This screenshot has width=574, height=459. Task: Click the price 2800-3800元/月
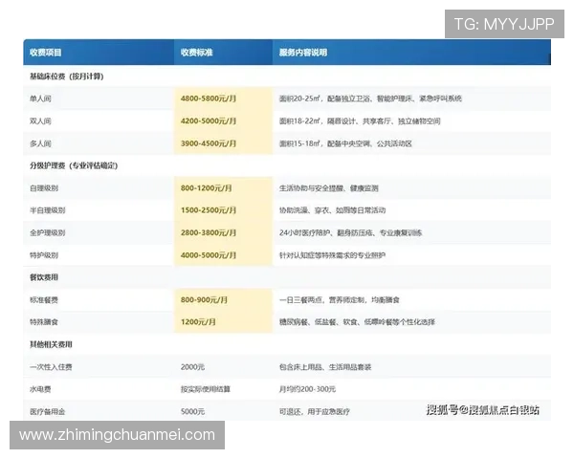pyautogui.click(x=209, y=232)
